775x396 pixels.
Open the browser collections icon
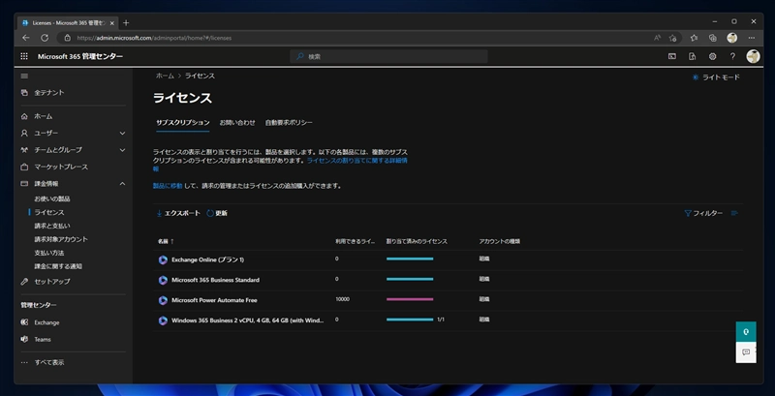(712, 38)
